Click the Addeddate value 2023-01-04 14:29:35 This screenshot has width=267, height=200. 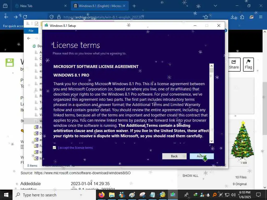(x=90, y=184)
